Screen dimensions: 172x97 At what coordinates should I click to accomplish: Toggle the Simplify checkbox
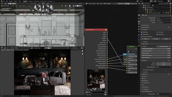pos(143,81)
